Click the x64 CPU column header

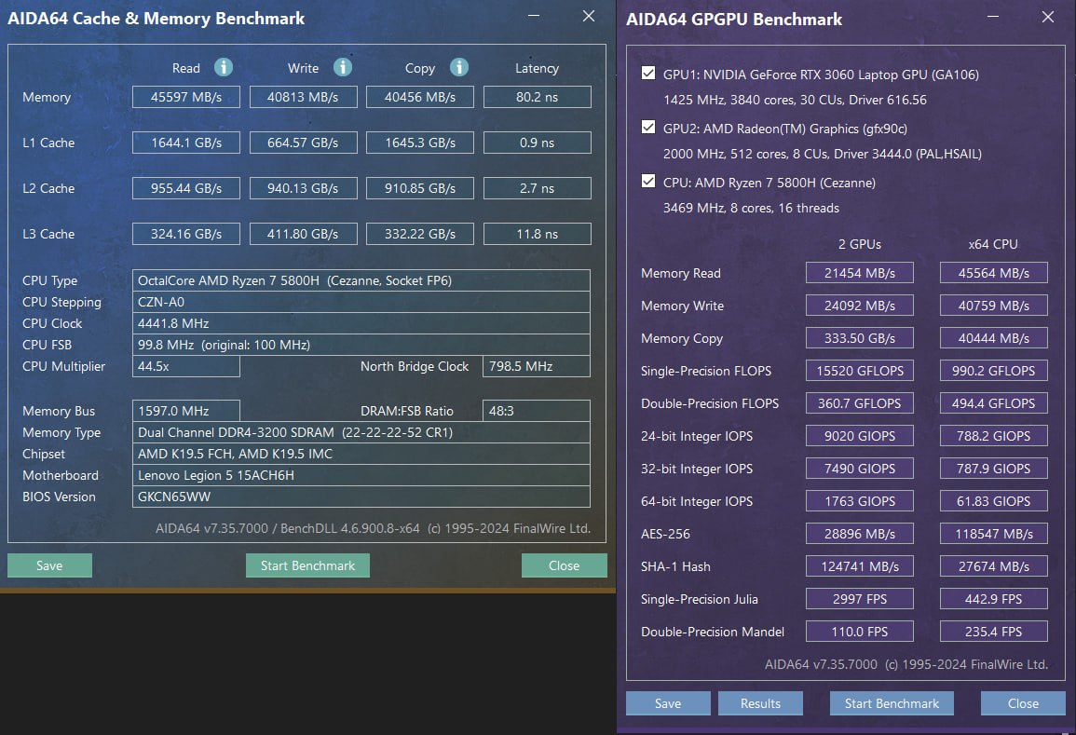[993, 244]
